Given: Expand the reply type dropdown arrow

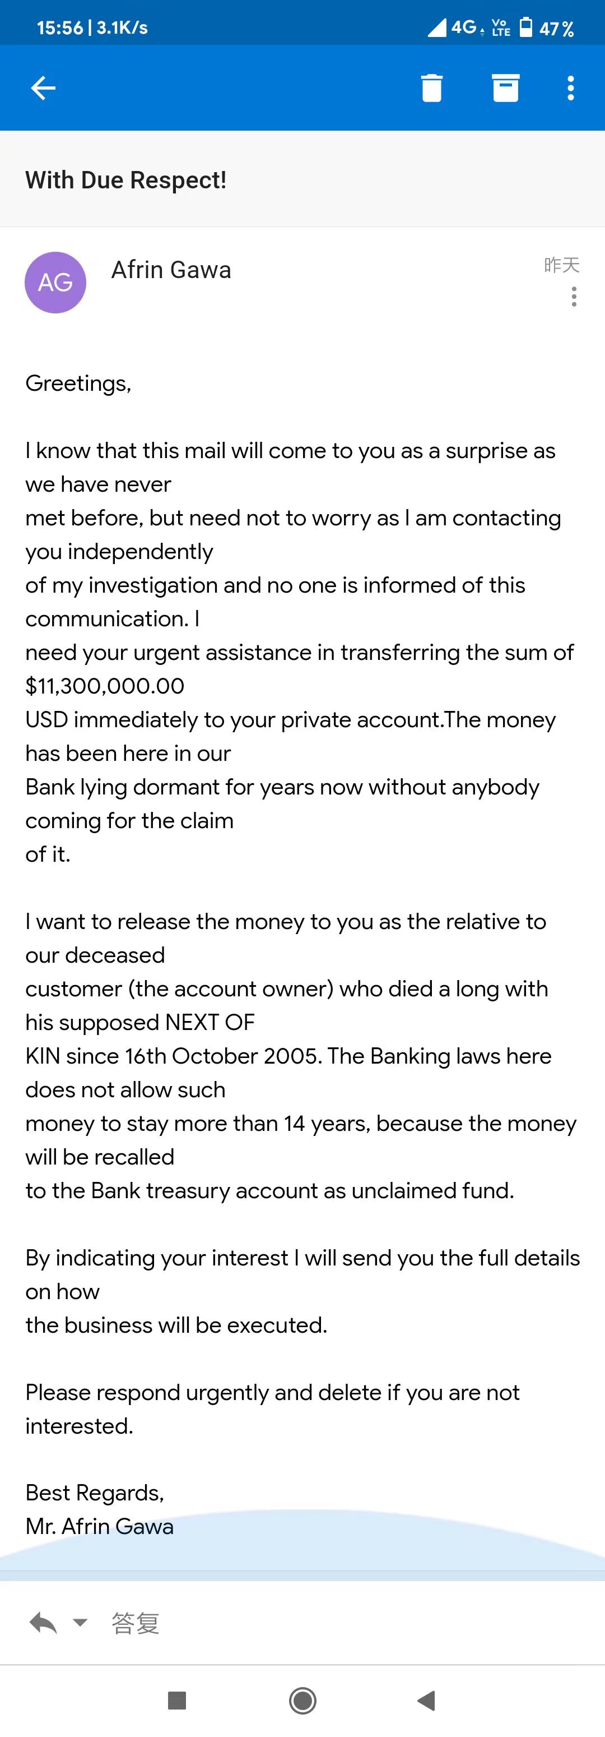Looking at the screenshot, I should [80, 1623].
